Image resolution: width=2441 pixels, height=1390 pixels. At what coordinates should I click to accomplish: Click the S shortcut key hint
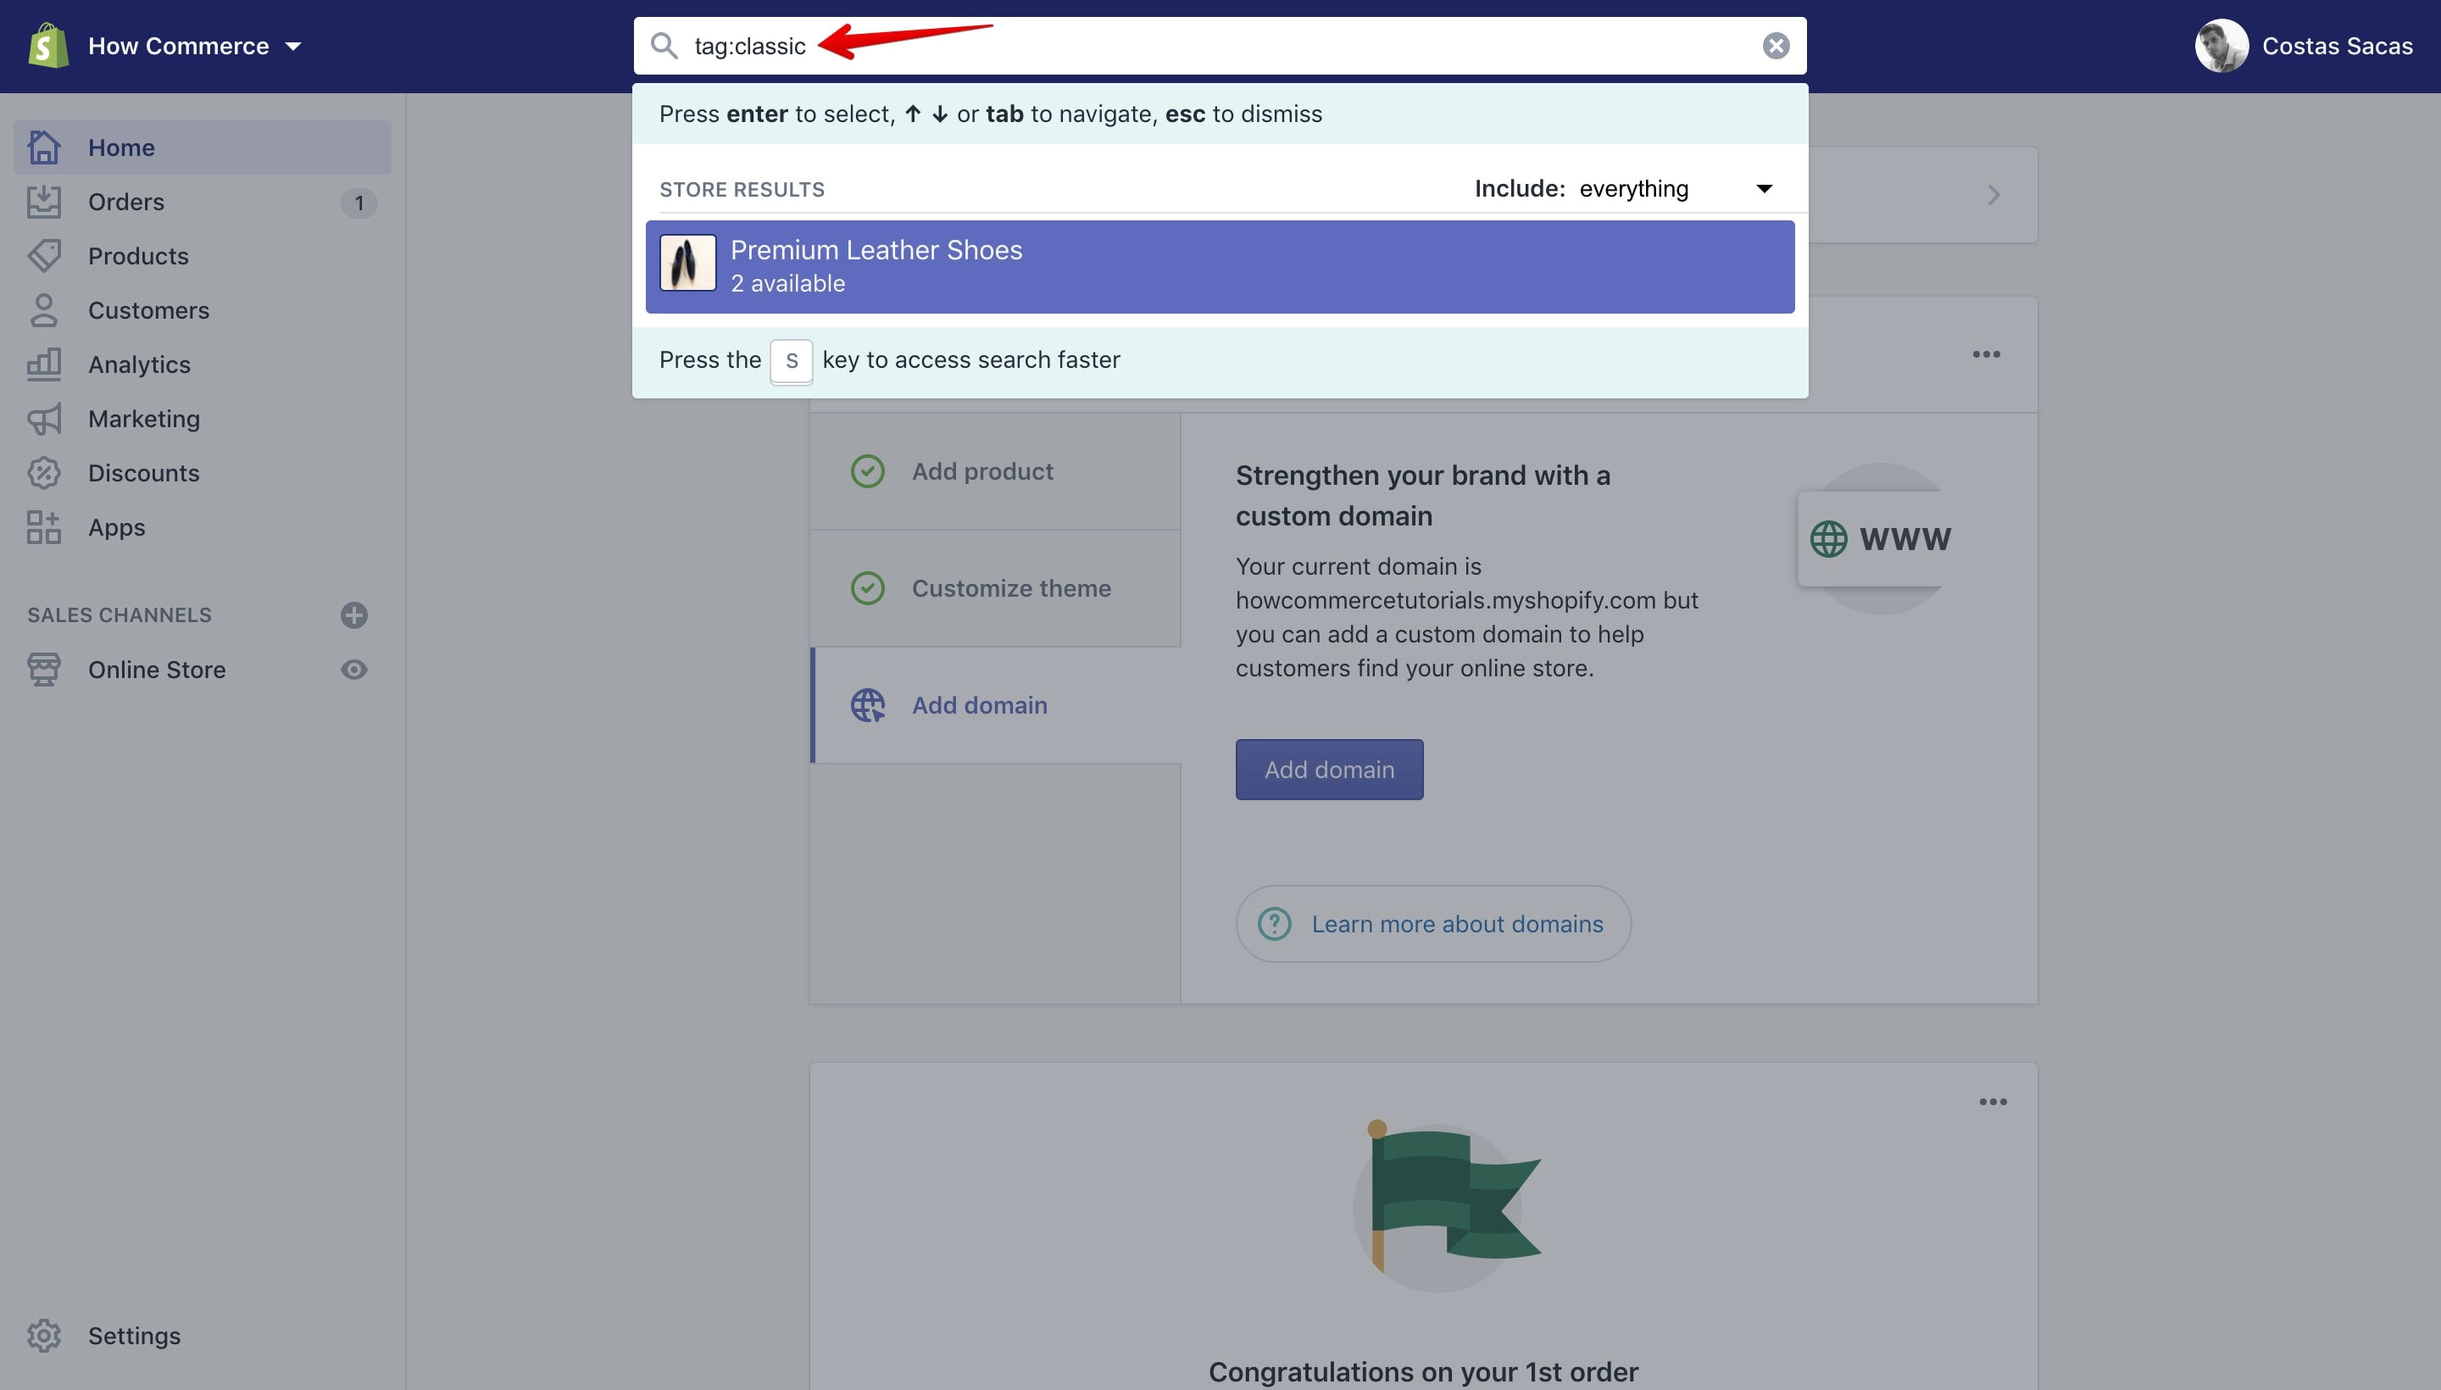point(792,361)
